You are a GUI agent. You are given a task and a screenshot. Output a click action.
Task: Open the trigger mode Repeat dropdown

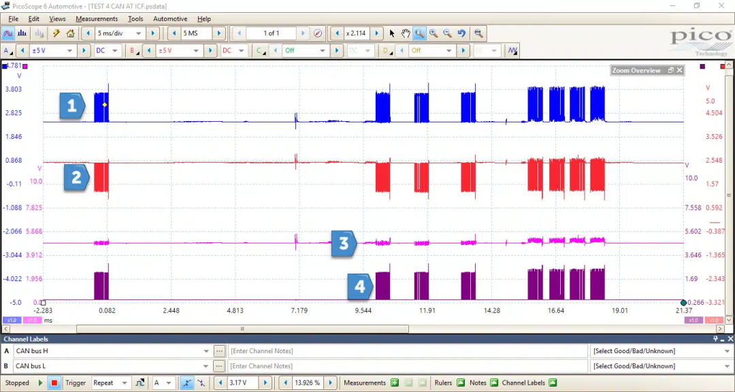coord(125,383)
